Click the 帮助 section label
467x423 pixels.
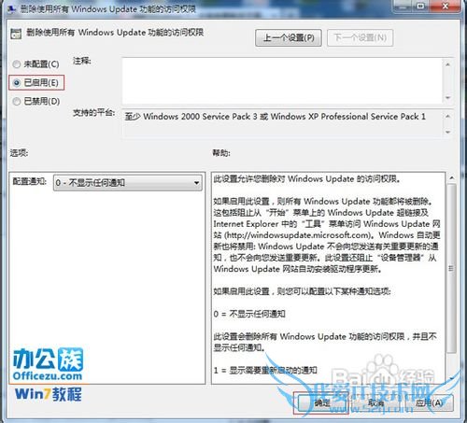point(221,153)
